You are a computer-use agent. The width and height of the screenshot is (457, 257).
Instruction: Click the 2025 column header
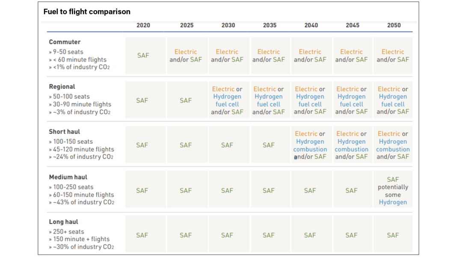tap(187, 25)
